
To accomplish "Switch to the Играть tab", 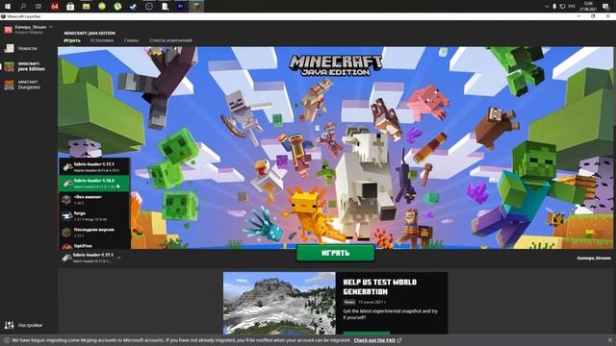I will pyautogui.click(x=72, y=40).
